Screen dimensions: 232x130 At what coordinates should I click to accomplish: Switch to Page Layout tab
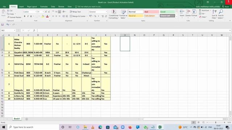tap(32, 6)
